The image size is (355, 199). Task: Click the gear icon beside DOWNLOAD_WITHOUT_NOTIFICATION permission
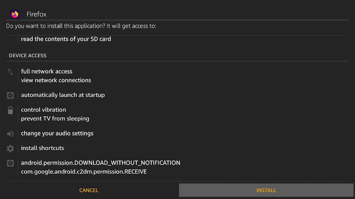[10, 163]
